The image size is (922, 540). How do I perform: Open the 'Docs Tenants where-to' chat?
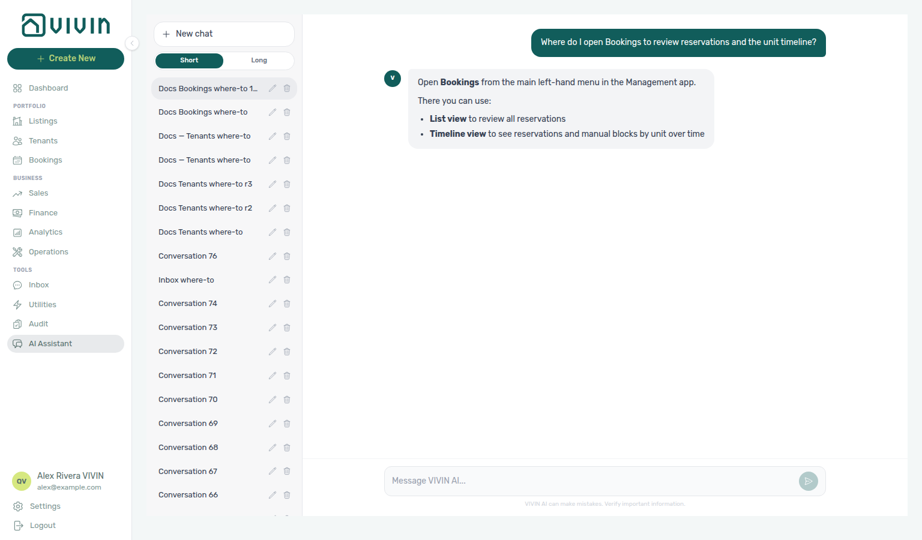[x=200, y=232]
